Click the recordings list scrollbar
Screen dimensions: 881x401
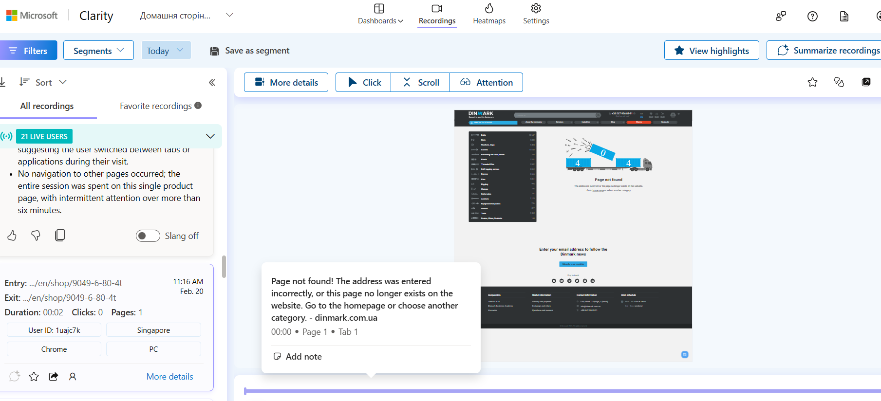(224, 266)
